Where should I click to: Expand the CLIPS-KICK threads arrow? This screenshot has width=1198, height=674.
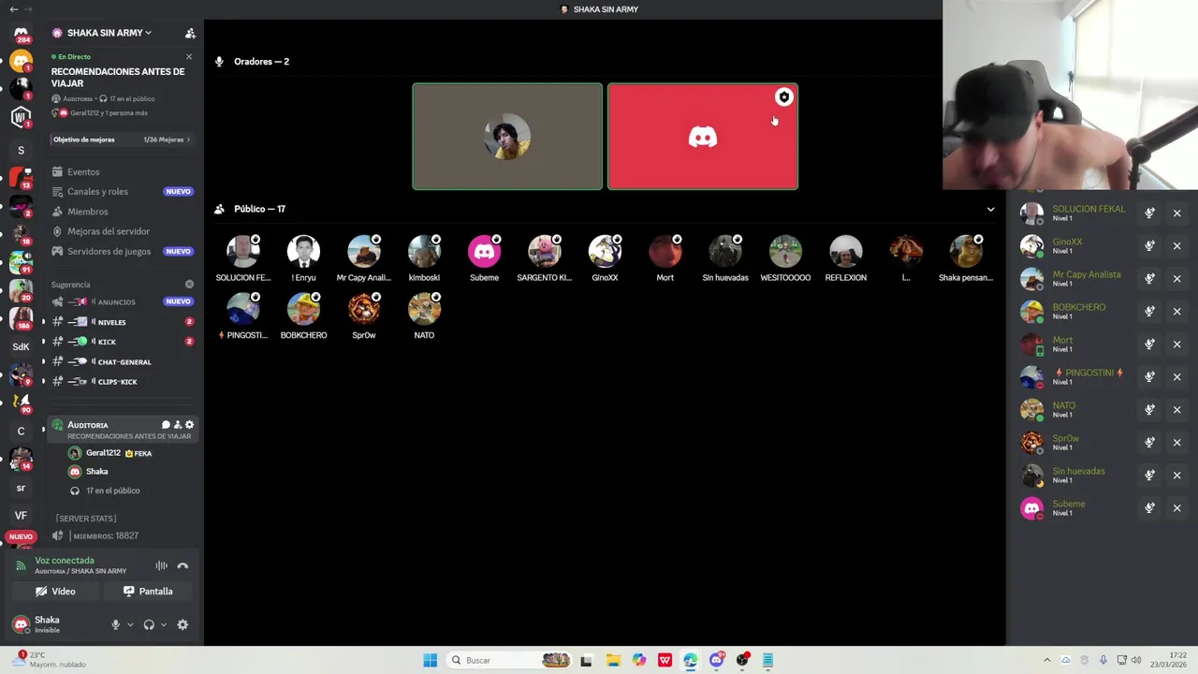[x=43, y=382]
